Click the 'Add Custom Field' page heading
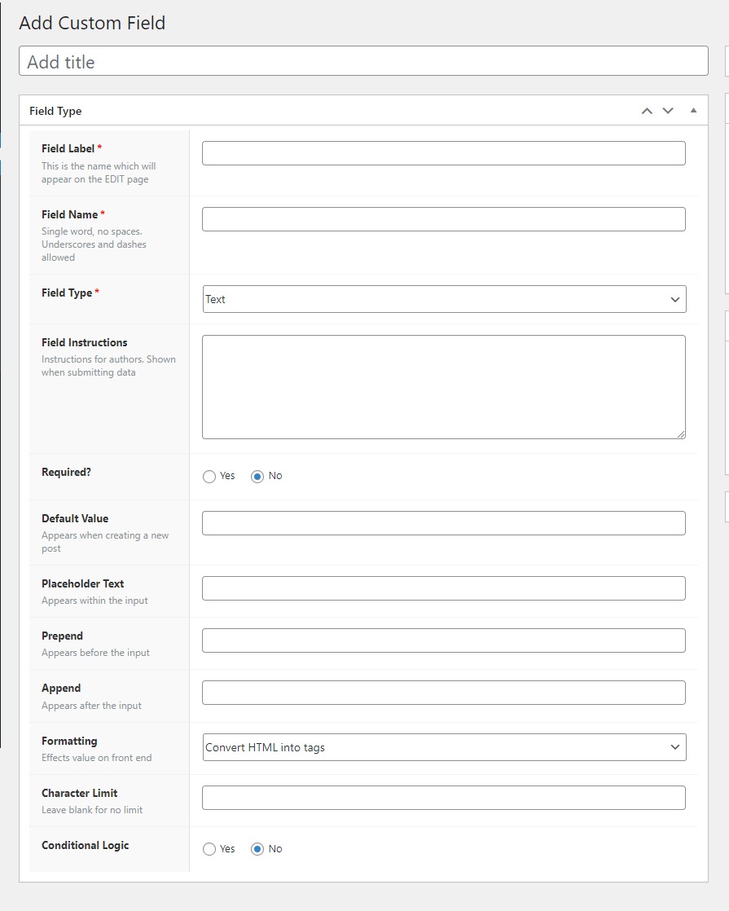Viewport: 729px width, 911px height. coord(92,23)
